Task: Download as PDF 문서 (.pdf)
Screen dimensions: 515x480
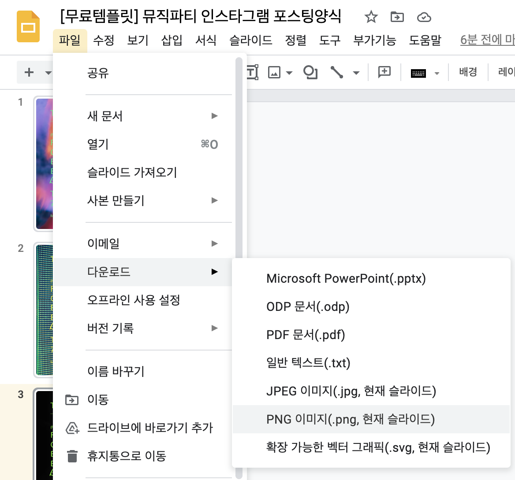Action: [371, 335]
